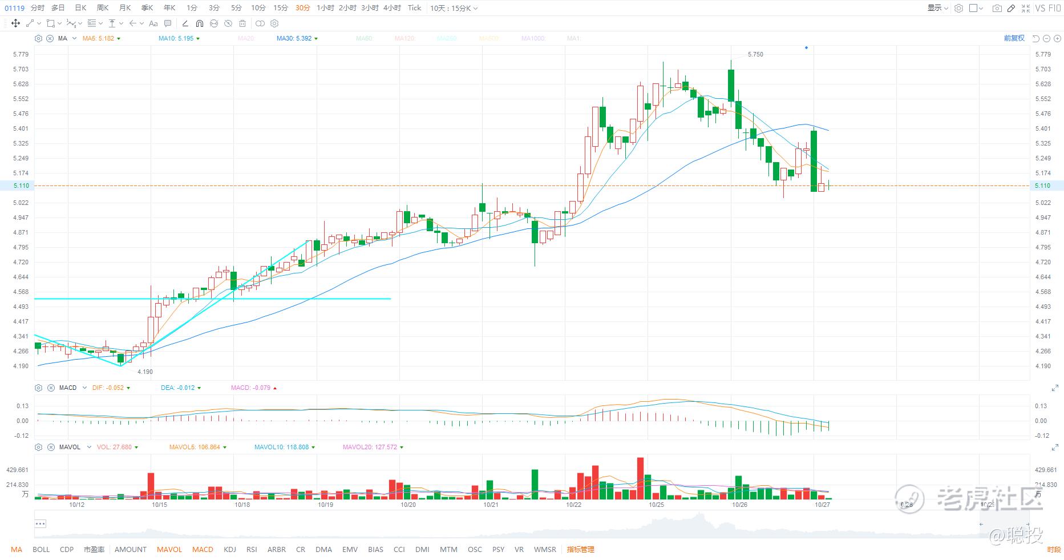Click the drawings sync/lock icon
The image size is (1064, 560).
click(x=214, y=23)
